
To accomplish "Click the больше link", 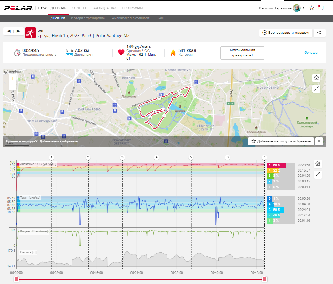I will click(x=311, y=53).
